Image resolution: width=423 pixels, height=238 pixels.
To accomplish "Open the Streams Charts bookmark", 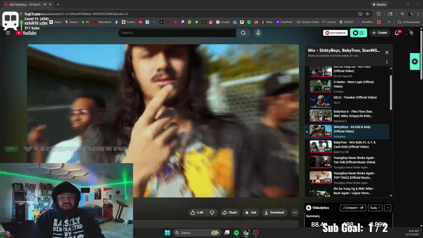I will click(x=308, y=22).
